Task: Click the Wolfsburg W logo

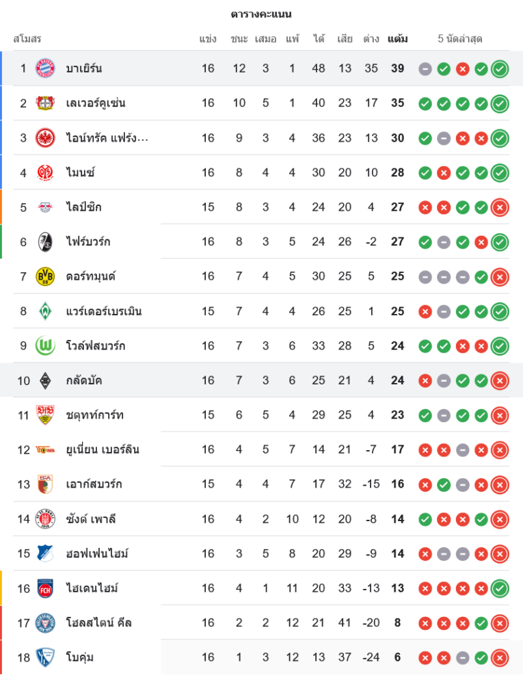Action: (x=45, y=346)
